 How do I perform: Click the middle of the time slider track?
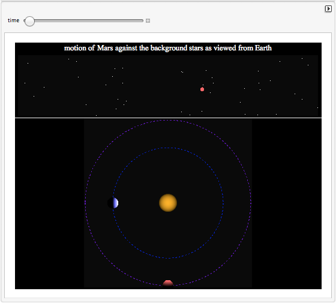(83, 21)
